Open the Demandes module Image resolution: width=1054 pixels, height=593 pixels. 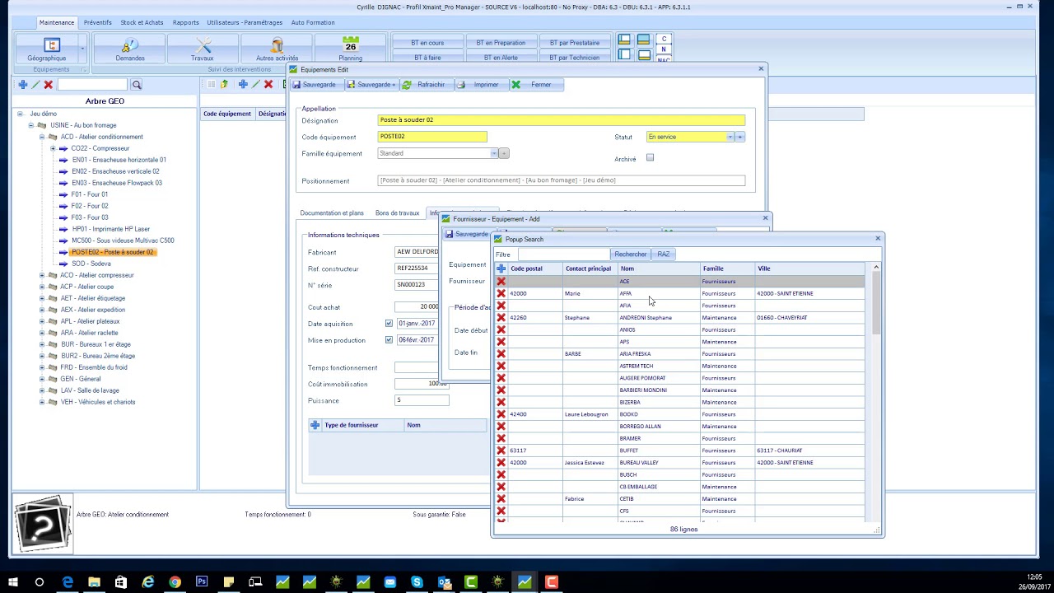tap(130, 49)
